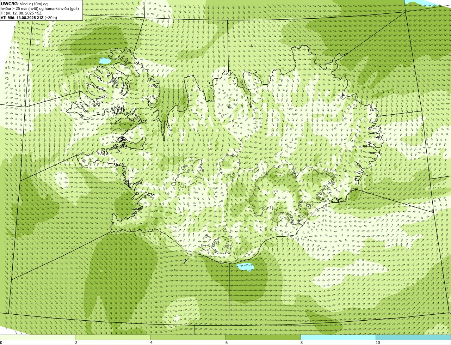Click the 0–2 m/s palest legend color
The image size is (451, 345).
click(38, 338)
